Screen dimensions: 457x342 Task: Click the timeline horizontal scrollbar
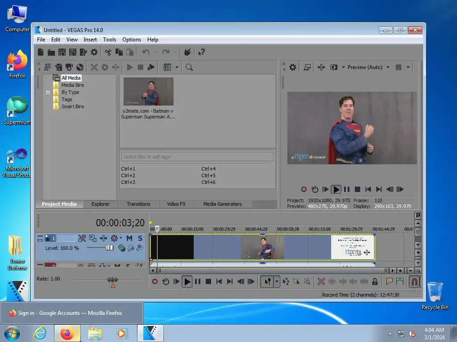click(x=273, y=271)
